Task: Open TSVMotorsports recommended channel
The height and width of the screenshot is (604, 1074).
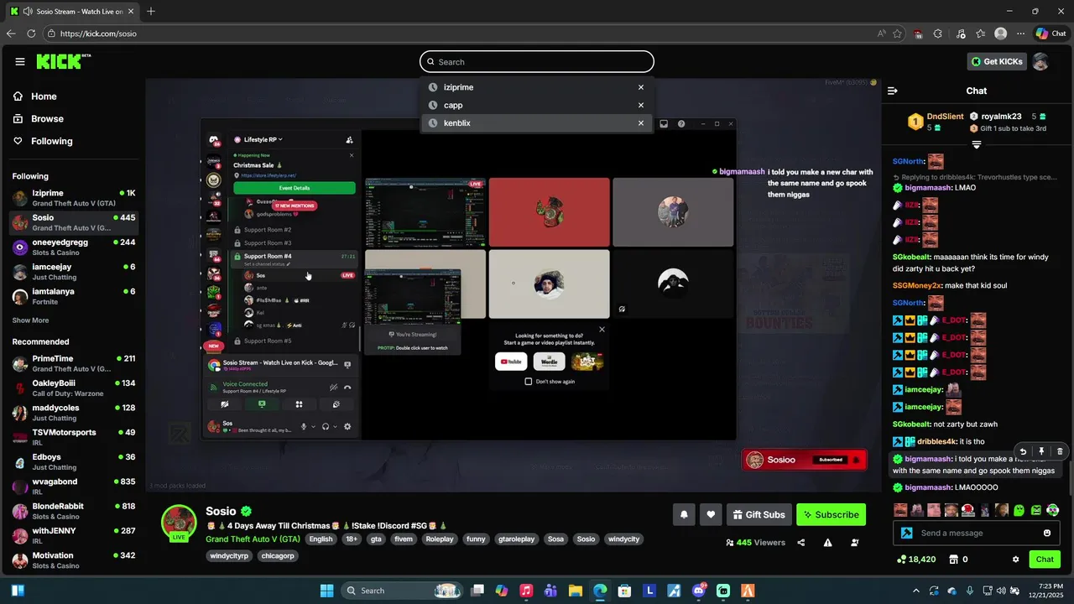Action: pyautogui.click(x=74, y=437)
